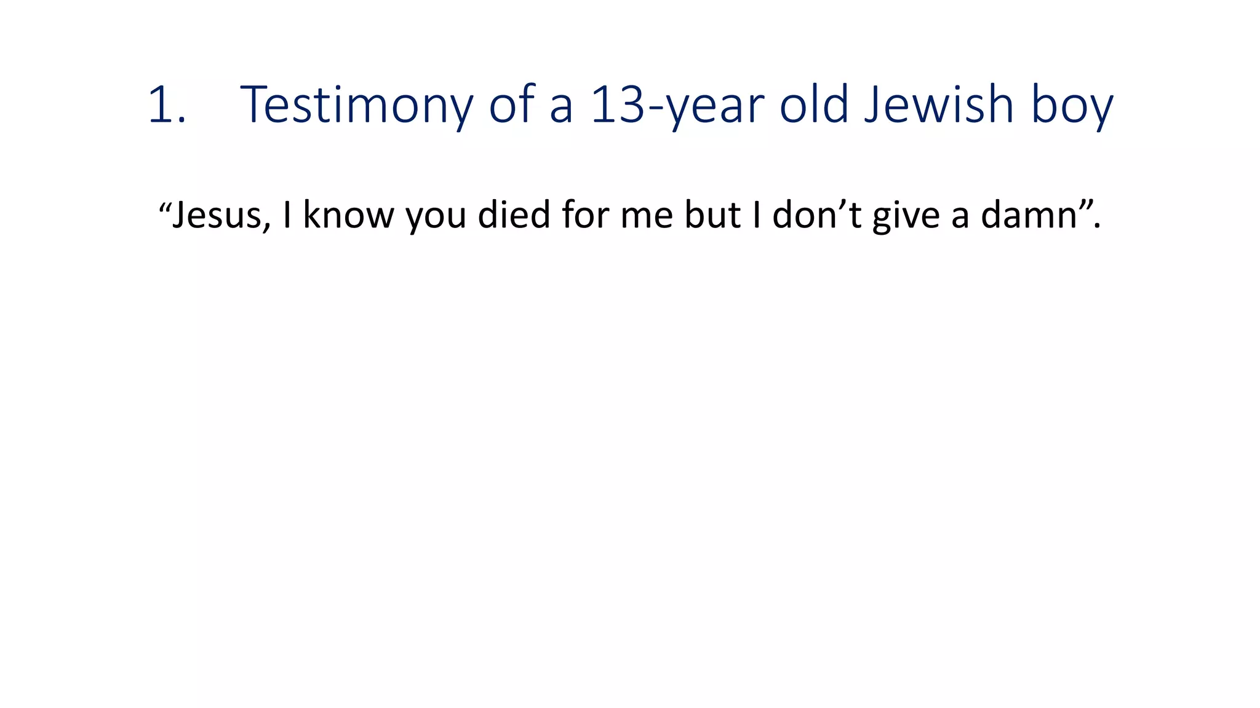The height and width of the screenshot is (708, 1260).
Task: Click the word "but" in the quote
Action: tap(712, 215)
